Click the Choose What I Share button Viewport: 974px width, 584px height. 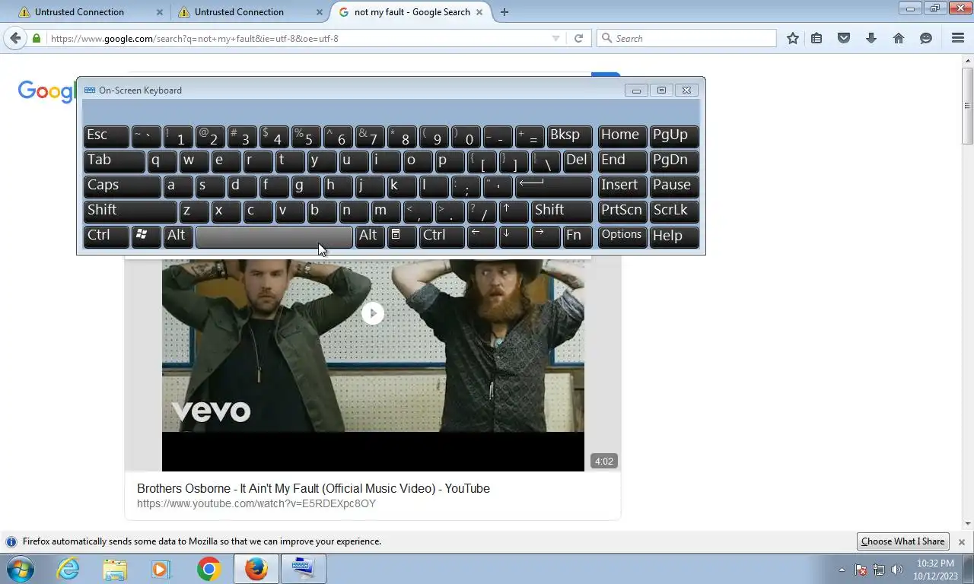click(x=902, y=541)
